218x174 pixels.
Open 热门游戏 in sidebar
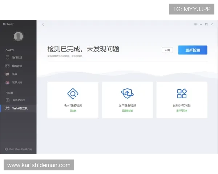18,57
